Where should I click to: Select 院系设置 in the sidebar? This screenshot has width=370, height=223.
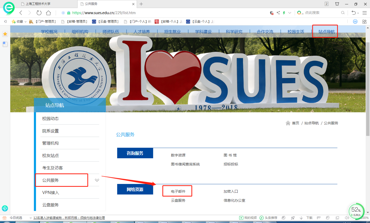point(50,131)
